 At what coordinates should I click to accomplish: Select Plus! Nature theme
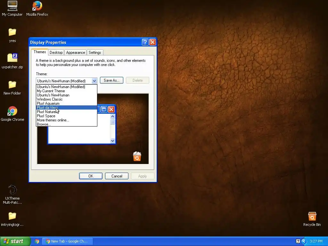pos(67,112)
